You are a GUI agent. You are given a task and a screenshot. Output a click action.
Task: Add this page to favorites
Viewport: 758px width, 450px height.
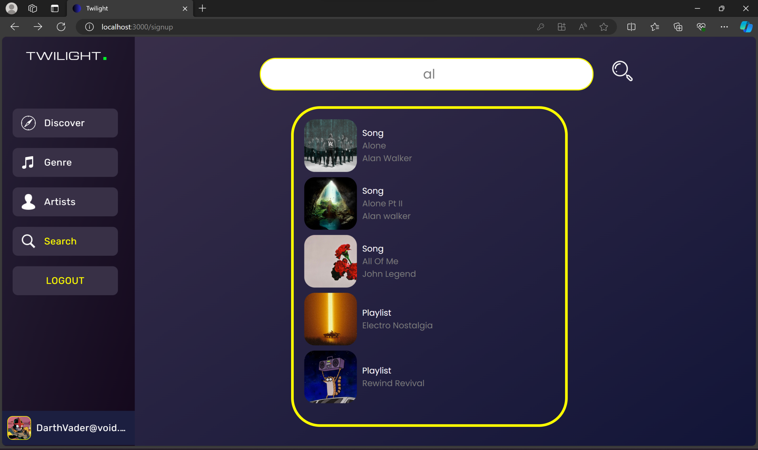pos(603,27)
